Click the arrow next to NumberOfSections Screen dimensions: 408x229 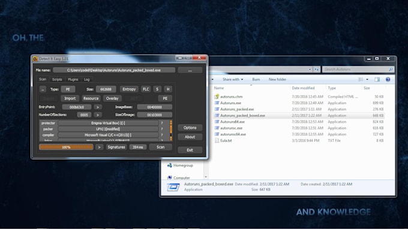(x=98, y=115)
